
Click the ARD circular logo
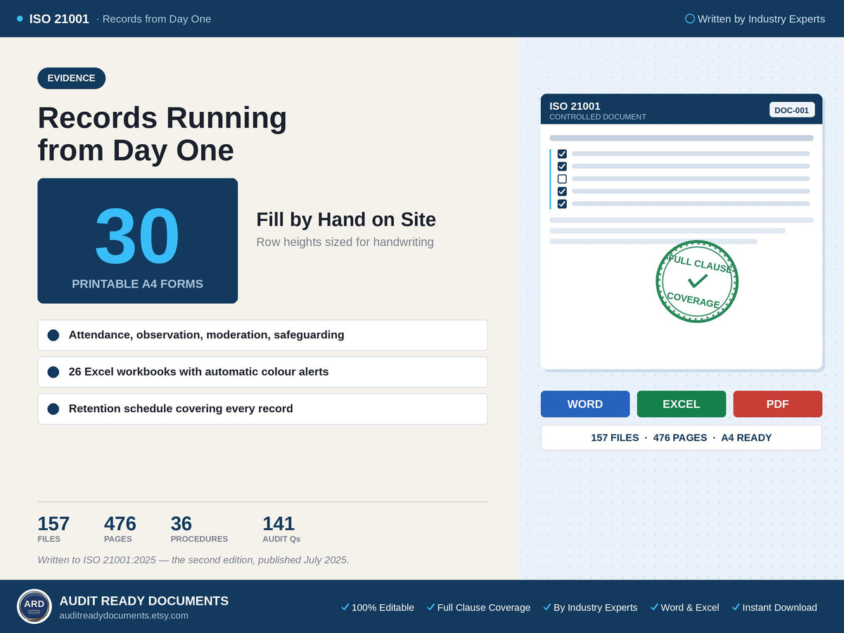coord(34,606)
